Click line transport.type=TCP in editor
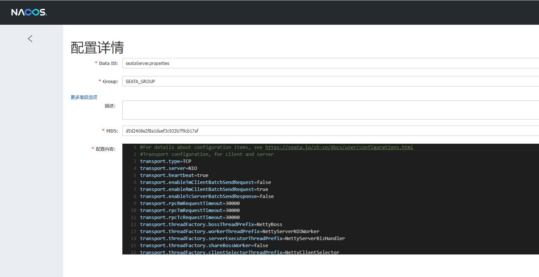Image resolution: width=539 pixels, height=277 pixels. click(166, 161)
